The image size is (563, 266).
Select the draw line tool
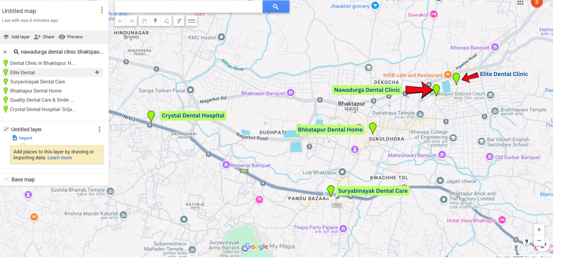pyautogui.click(x=167, y=21)
